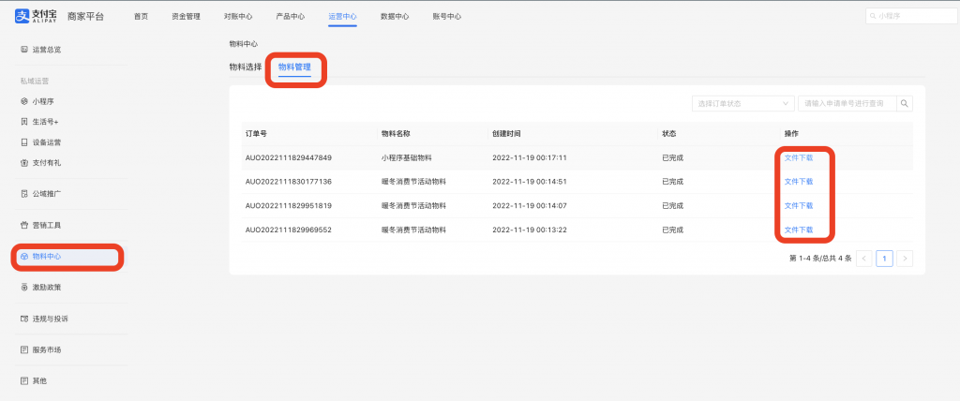Click the 创建时间 column header
This screenshot has height=401, width=960.
click(506, 133)
